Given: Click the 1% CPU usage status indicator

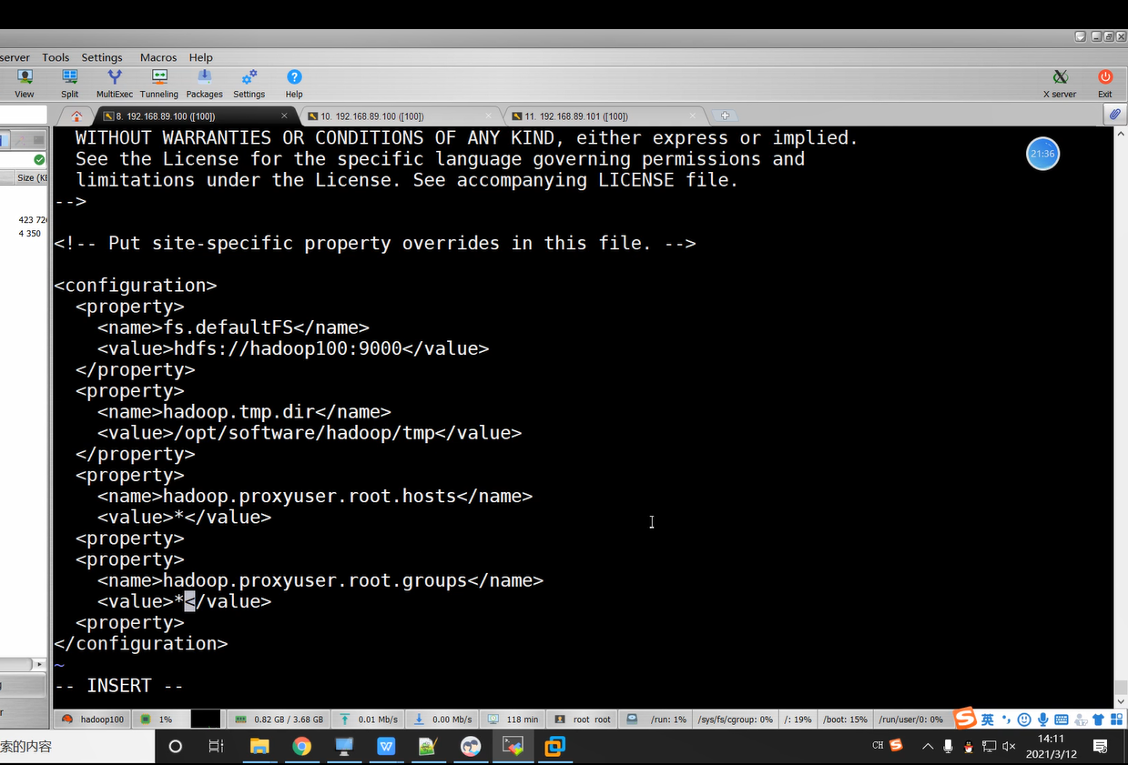Looking at the screenshot, I should pos(157,720).
